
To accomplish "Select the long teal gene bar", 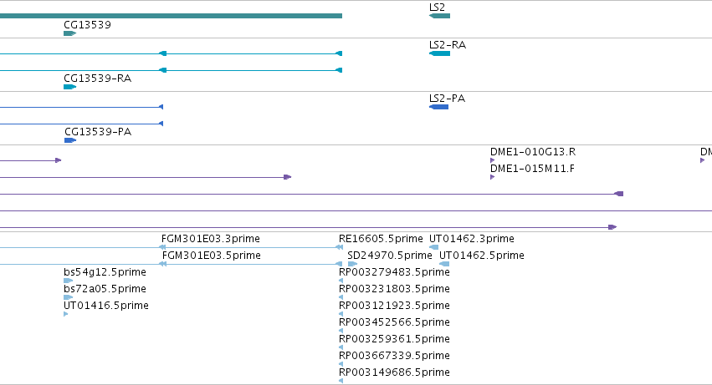I will tap(171, 16).
